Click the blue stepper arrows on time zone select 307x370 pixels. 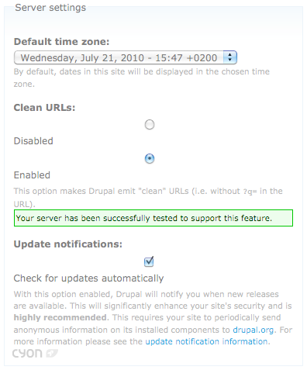[x=229, y=57]
